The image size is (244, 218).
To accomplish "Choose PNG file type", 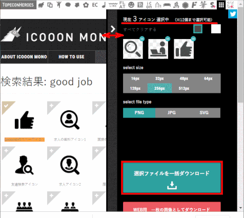I will coord(139,113).
